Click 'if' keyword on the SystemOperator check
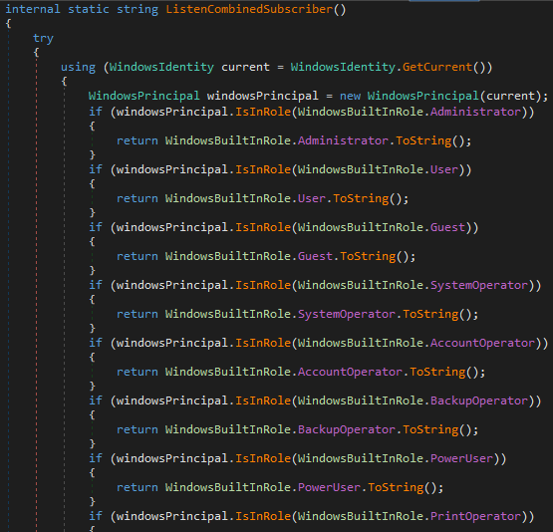The image size is (553, 532). pos(96,285)
